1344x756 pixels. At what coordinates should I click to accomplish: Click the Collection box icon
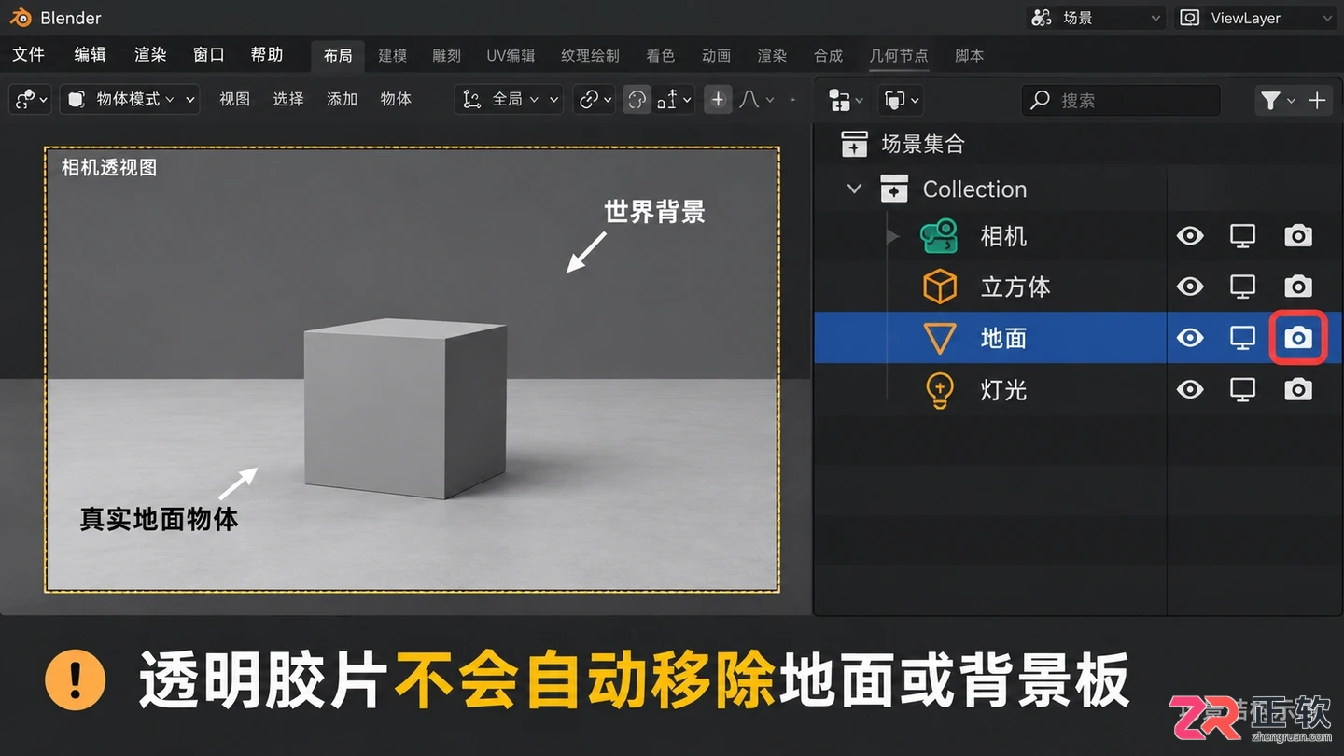(893, 189)
